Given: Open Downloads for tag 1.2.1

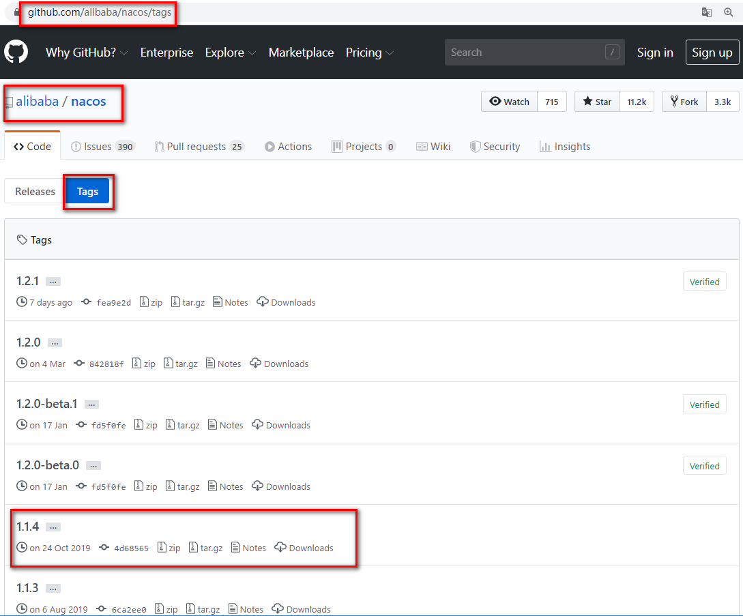Looking at the screenshot, I should click(286, 302).
